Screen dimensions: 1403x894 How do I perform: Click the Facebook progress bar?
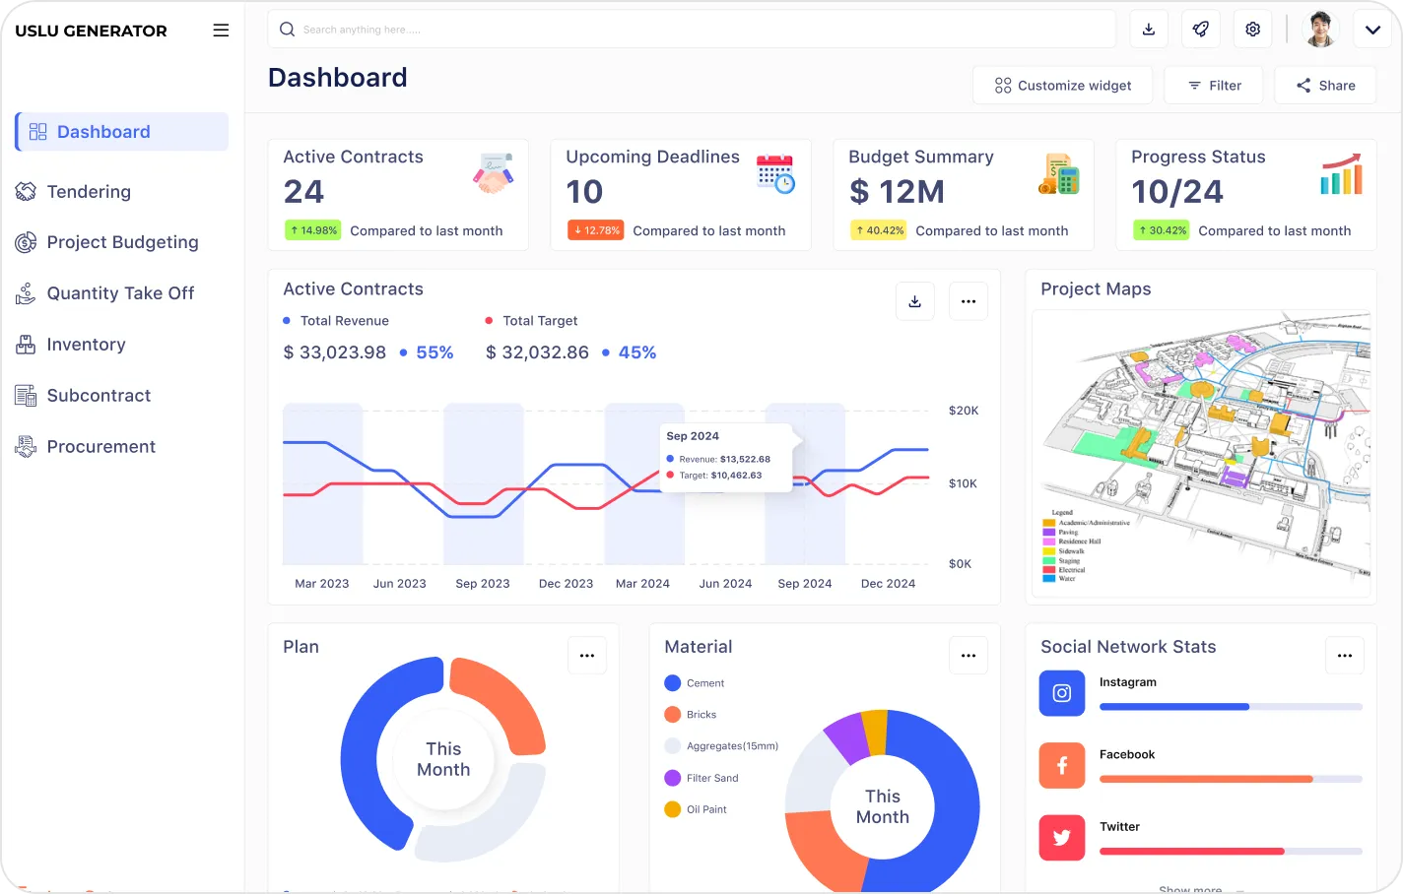pos(1231,779)
